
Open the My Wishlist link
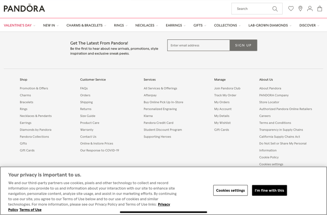pyautogui.click(x=222, y=123)
